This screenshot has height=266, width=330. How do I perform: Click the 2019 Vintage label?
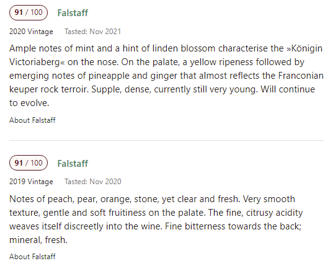[31, 182]
